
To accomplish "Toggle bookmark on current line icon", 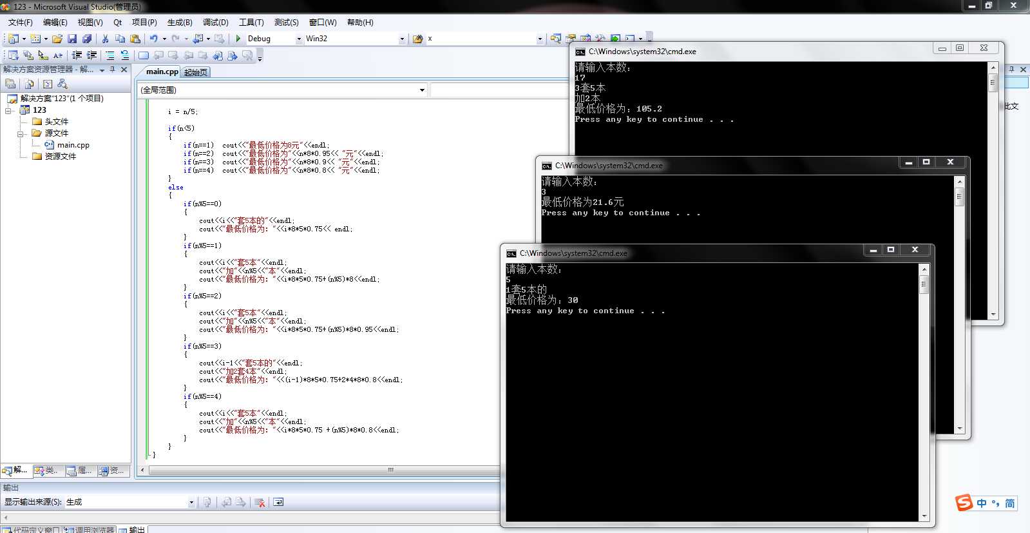I will (144, 55).
